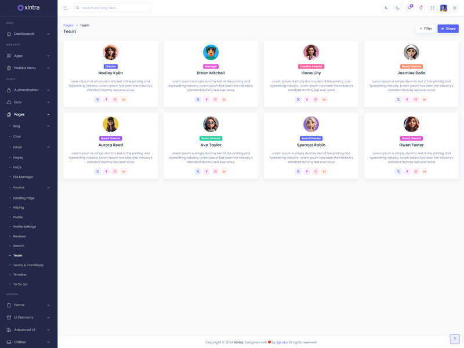Open the notifications bell icon
The width and height of the screenshot is (464, 348).
[420, 8]
